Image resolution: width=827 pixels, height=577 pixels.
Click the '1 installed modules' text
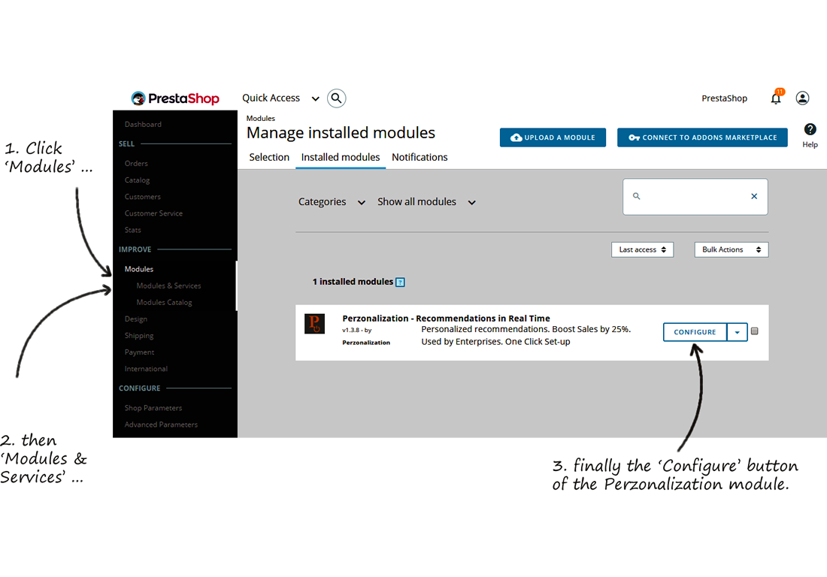point(353,282)
